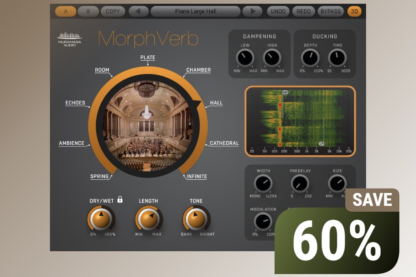Select the CATHEDRAL reverb type
Image resolution: width=416 pixels, height=277 pixels.
click(x=224, y=143)
